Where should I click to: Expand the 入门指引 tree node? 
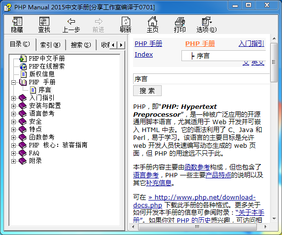13,98
